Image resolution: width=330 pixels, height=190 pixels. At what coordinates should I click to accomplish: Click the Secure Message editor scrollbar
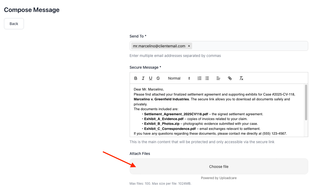[x=306, y=103]
